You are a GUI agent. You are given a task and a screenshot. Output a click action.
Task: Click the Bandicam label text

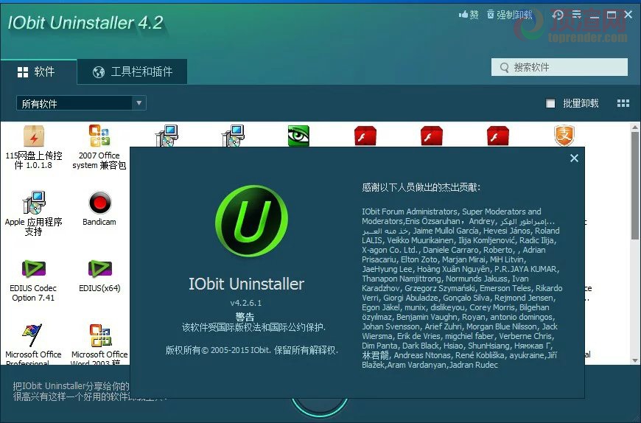coord(99,222)
